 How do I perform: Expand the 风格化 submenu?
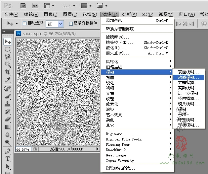point(138,61)
